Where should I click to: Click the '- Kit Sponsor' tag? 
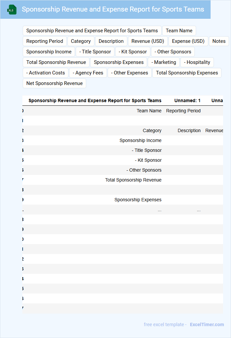(x=133, y=52)
